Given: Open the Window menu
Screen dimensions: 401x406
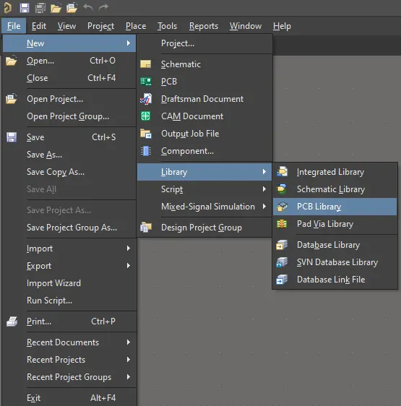Looking at the screenshot, I should click(x=246, y=26).
